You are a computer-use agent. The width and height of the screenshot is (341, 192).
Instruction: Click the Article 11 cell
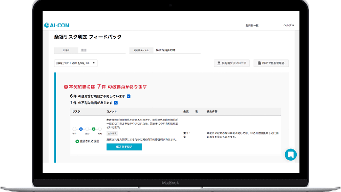click(187, 135)
